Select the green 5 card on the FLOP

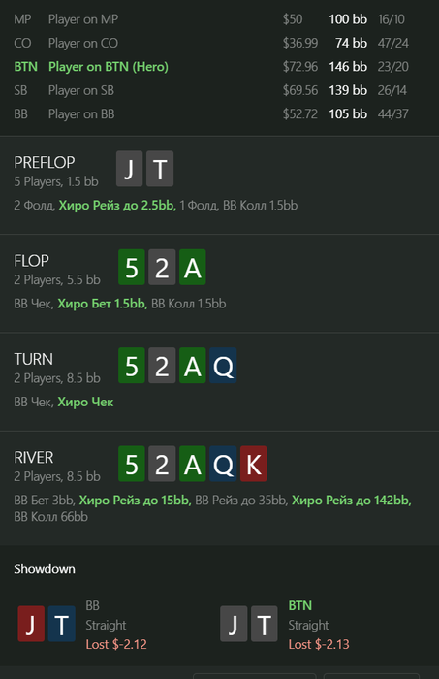coord(132,267)
